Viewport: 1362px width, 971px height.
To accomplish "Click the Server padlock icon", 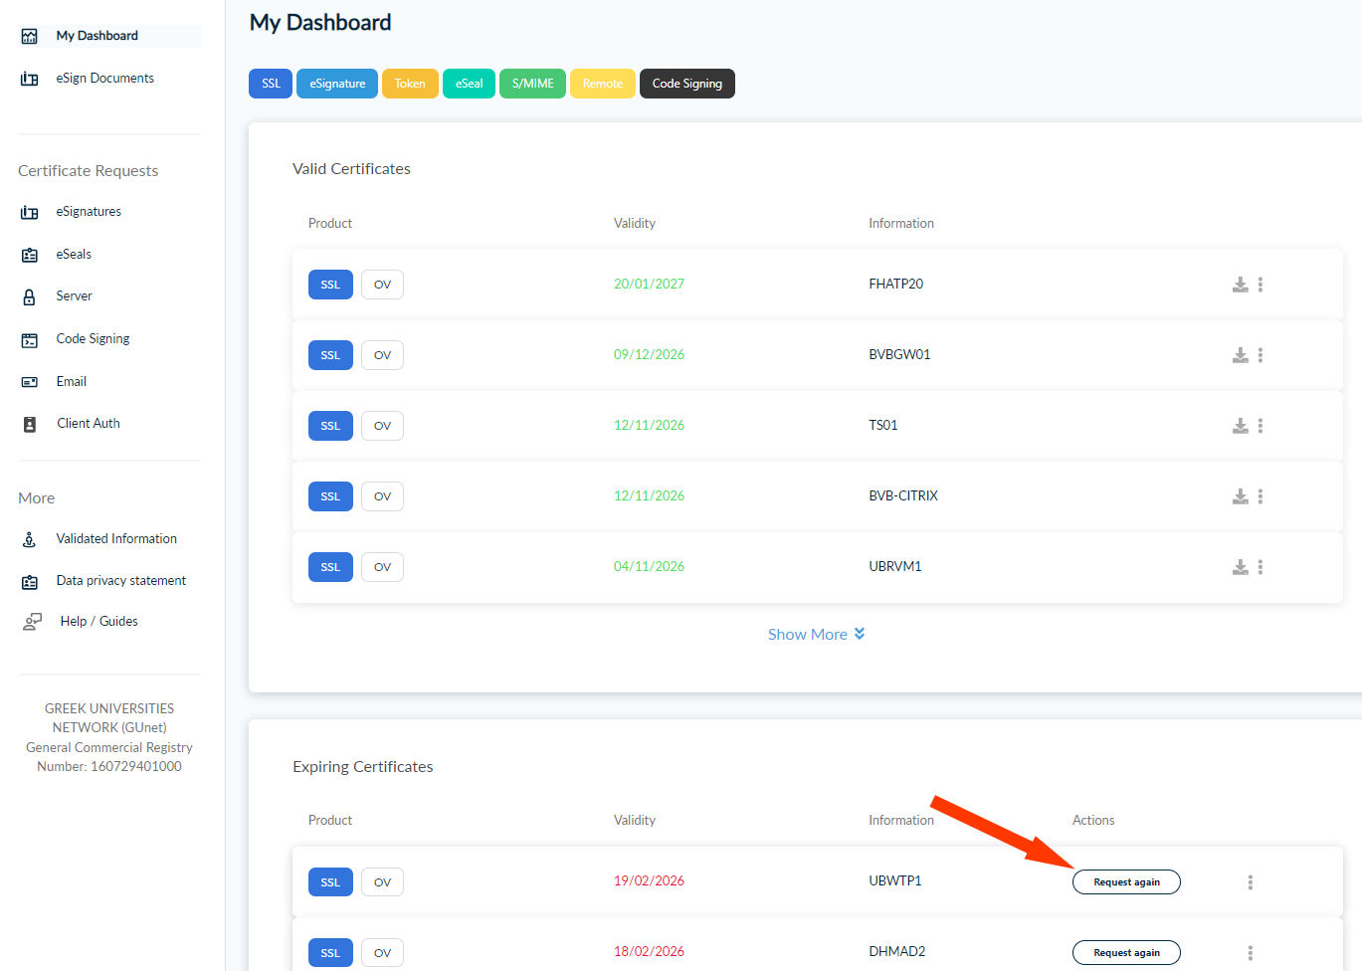I will click(30, 296).
